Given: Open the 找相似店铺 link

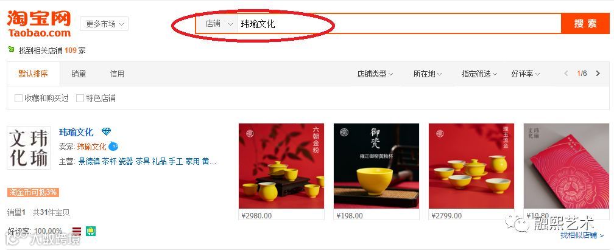Looking at the screenshot, I should (582, 235).
